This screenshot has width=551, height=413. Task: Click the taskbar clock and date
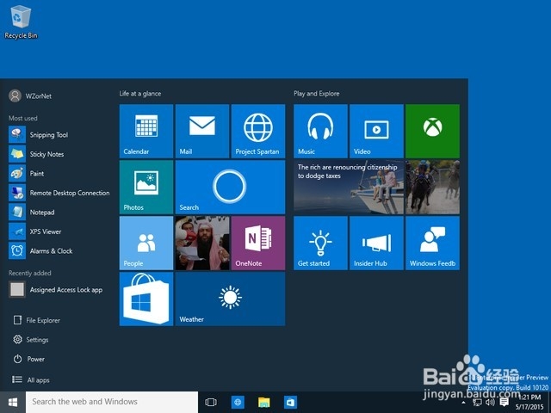pos(530,402)
